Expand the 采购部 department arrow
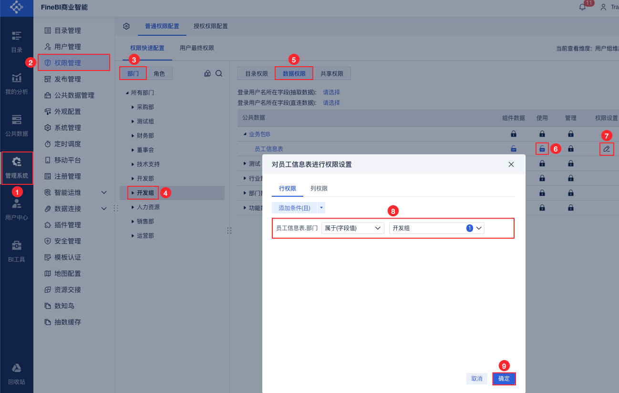The height and width of the screenshot is (393, 619). 133,107
